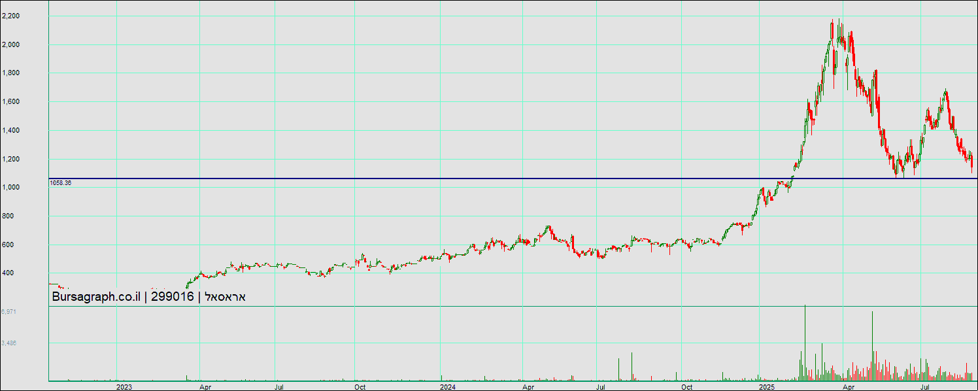Click the 2023 date axis label
The height and width of the screenshot is (391, 978).
pyautogui.click(x=124, y=387)
